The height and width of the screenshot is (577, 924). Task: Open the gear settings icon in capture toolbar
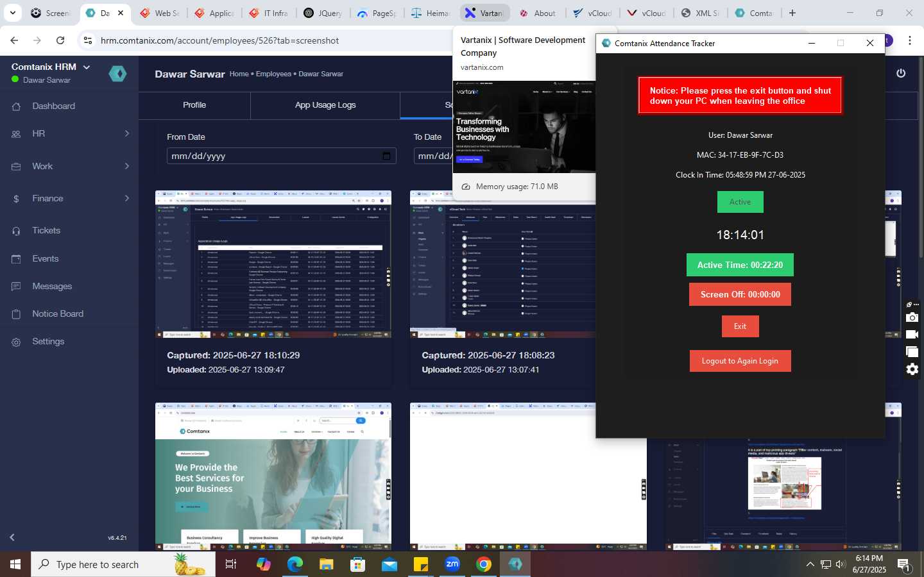click(x=912, y=369)
